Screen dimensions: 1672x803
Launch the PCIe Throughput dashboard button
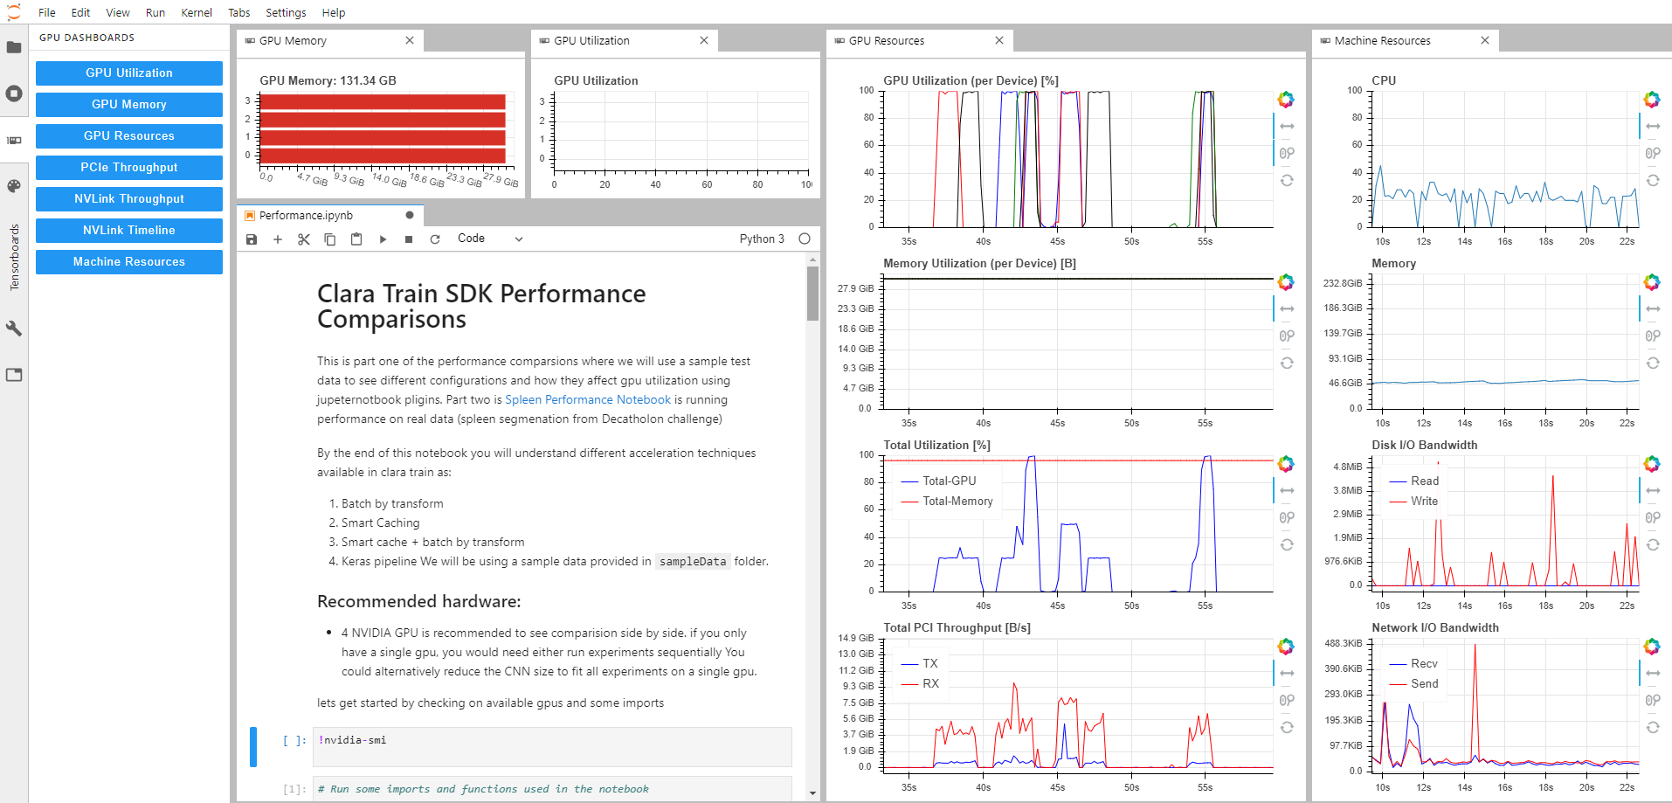coord(129,168)
